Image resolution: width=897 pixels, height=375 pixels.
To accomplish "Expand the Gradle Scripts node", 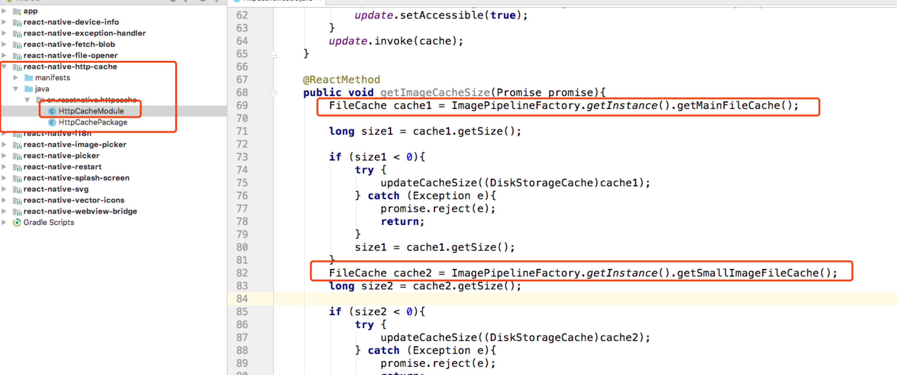I will pyautogui.click(x=4, y=222).
